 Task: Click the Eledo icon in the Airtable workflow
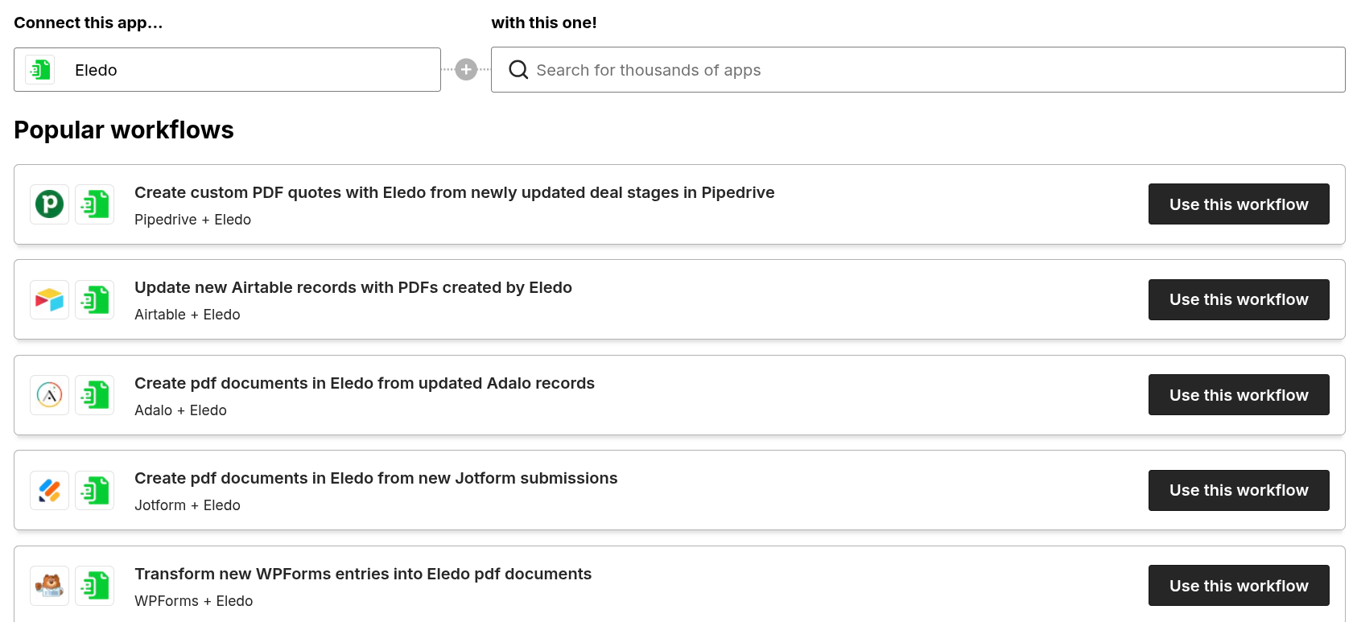95,300
